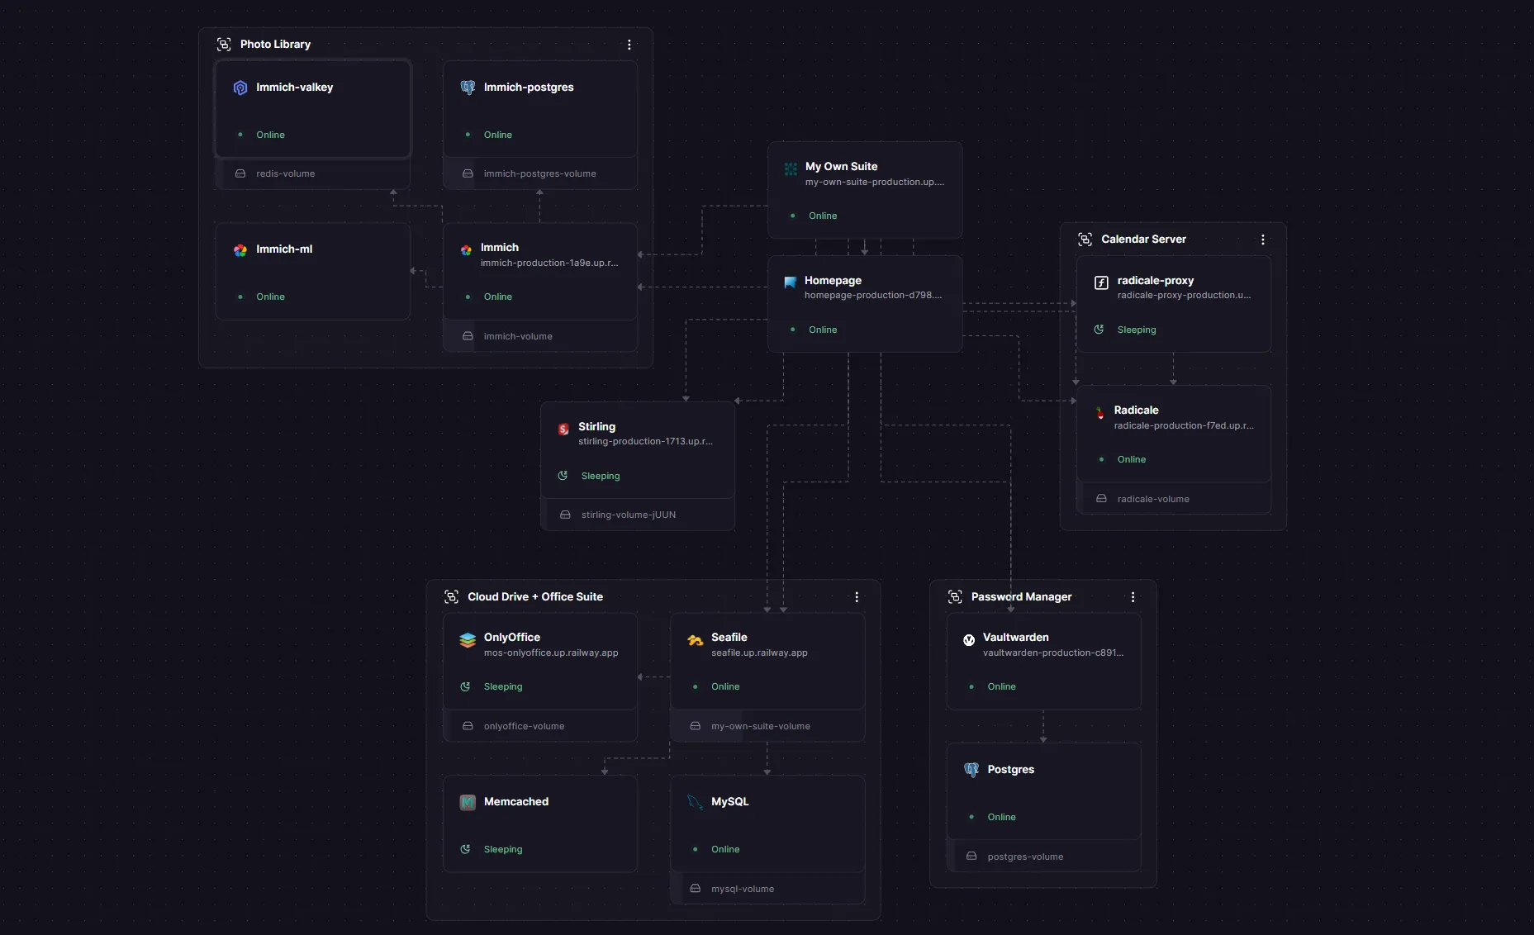
Task: Open the Photo Library options menu
Action: pyautogui.click(x=629, y=45)
